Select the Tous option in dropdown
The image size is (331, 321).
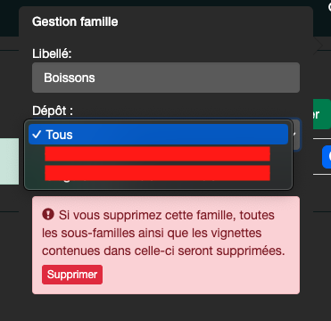coord(158,135)
